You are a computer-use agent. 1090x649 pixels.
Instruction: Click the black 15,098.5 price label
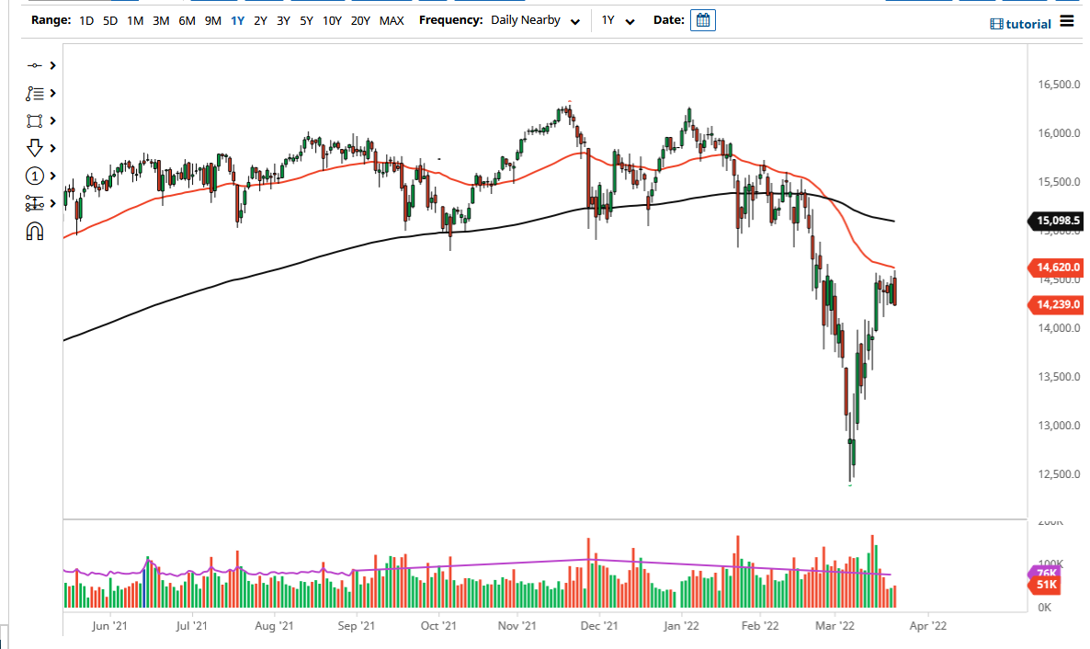pos(1057,221)
